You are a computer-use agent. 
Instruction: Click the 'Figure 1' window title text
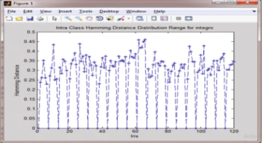23,3
